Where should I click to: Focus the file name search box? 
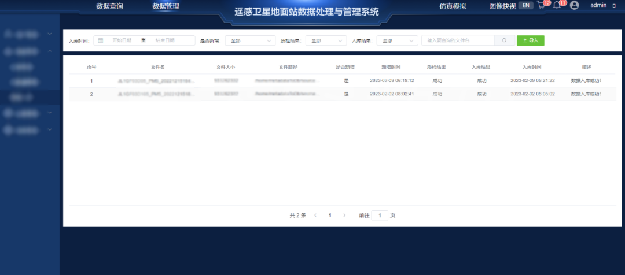(458, 40)
